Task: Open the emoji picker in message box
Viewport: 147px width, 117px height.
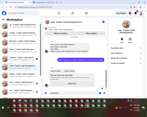Action: [x=100, y=93]
